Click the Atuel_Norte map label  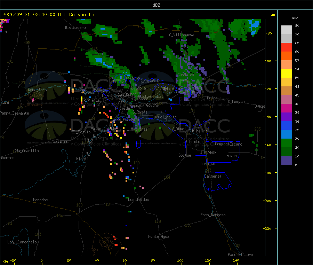coord(165,117)
